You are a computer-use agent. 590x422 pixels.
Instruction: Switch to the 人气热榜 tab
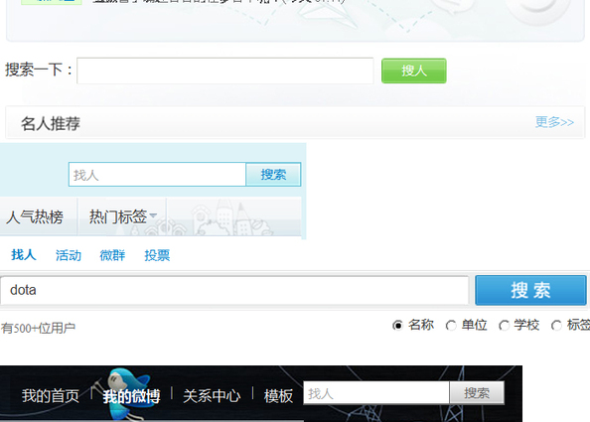pos(35,217)
